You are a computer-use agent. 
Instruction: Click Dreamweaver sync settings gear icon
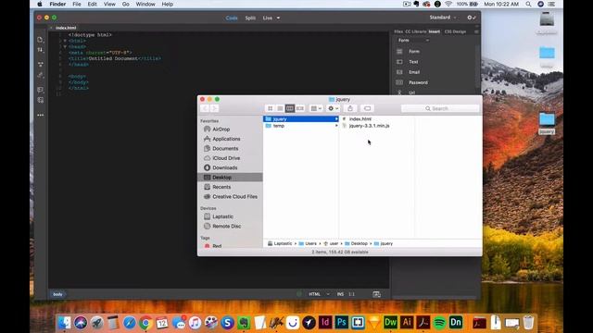(472, 18)
